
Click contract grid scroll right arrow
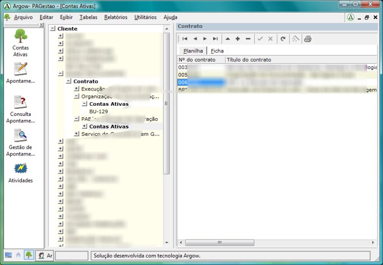tap(373, 242)
